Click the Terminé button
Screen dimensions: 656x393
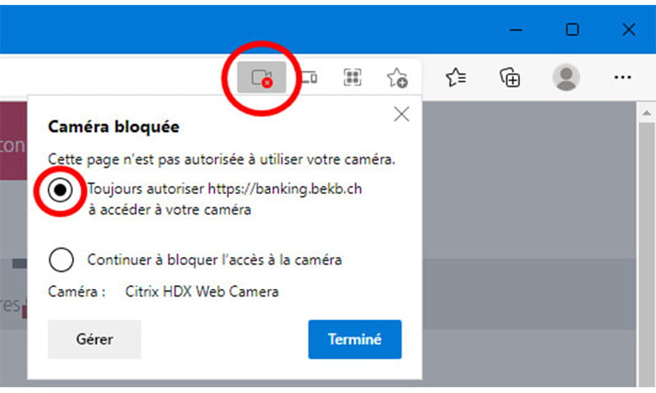coord(355,339)
